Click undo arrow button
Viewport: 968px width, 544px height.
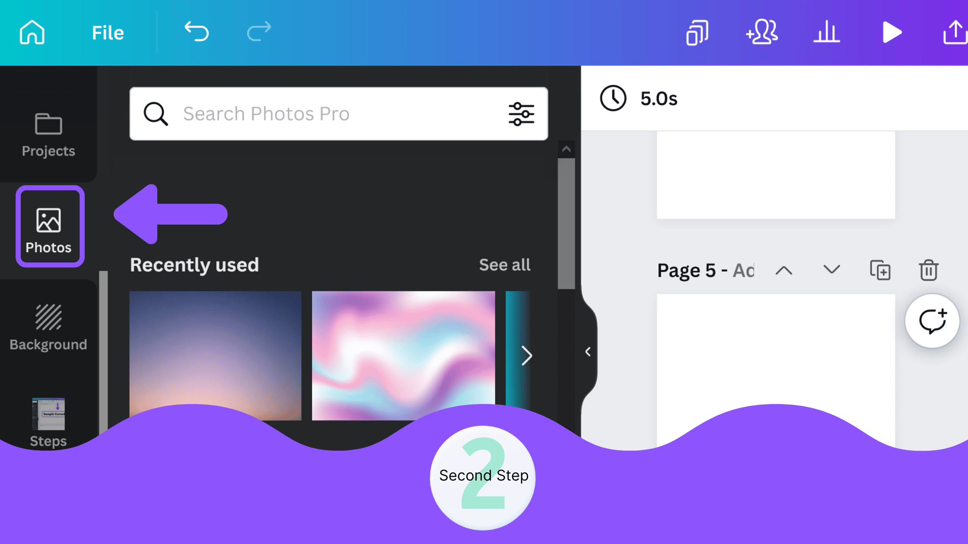pos(196,32)
